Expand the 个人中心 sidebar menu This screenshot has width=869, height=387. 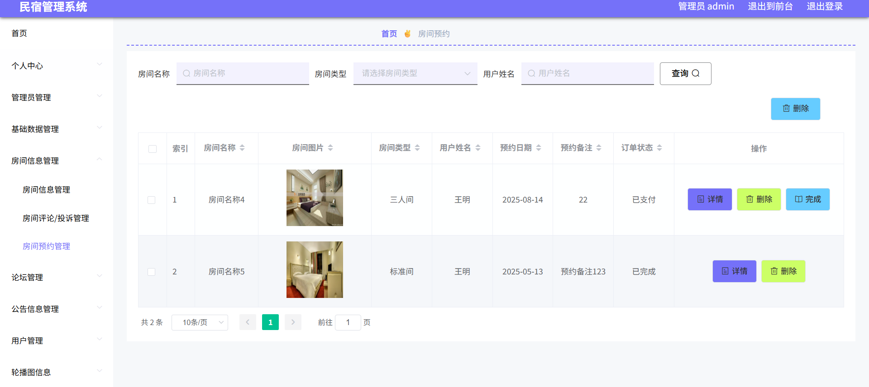click(x=57, y=66)
